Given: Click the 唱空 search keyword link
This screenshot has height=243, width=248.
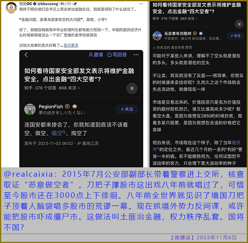Looking at the screenshot, I should 59,133.
